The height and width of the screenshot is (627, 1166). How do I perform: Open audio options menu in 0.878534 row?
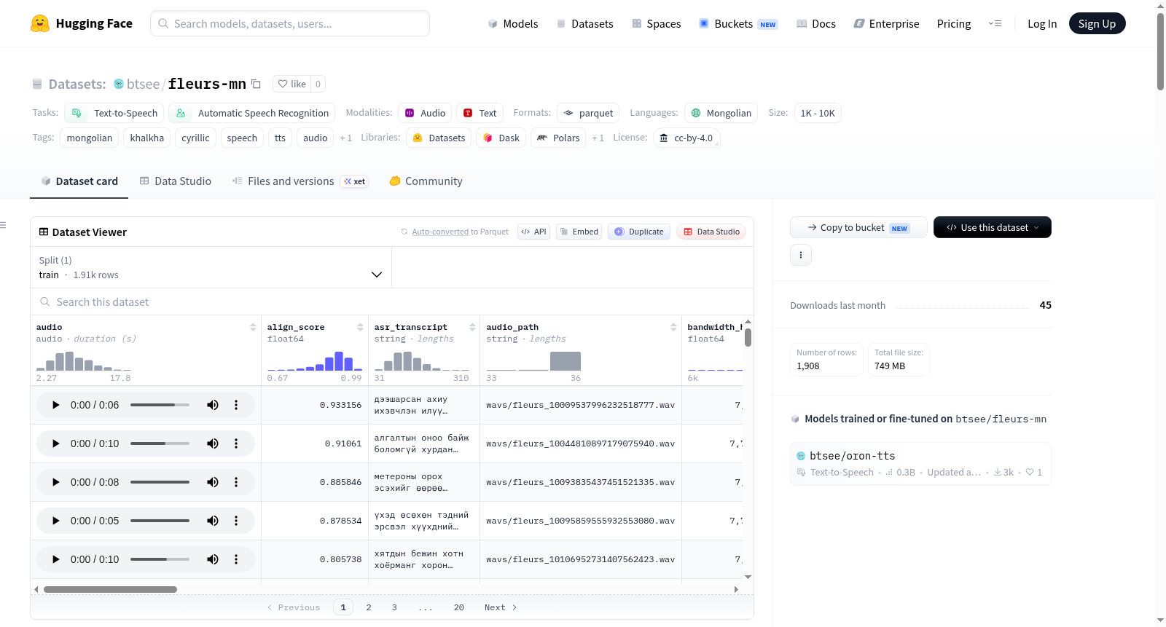click(236, 521)
